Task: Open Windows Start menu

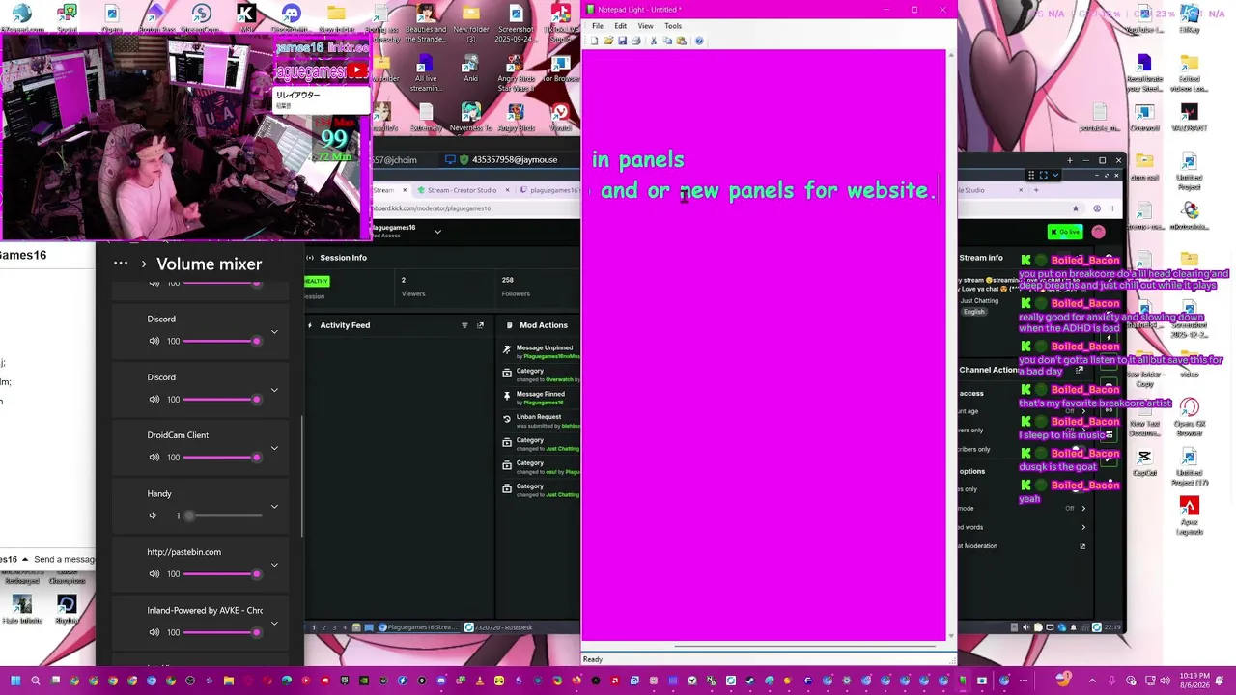Action: [x=15, y=681]
